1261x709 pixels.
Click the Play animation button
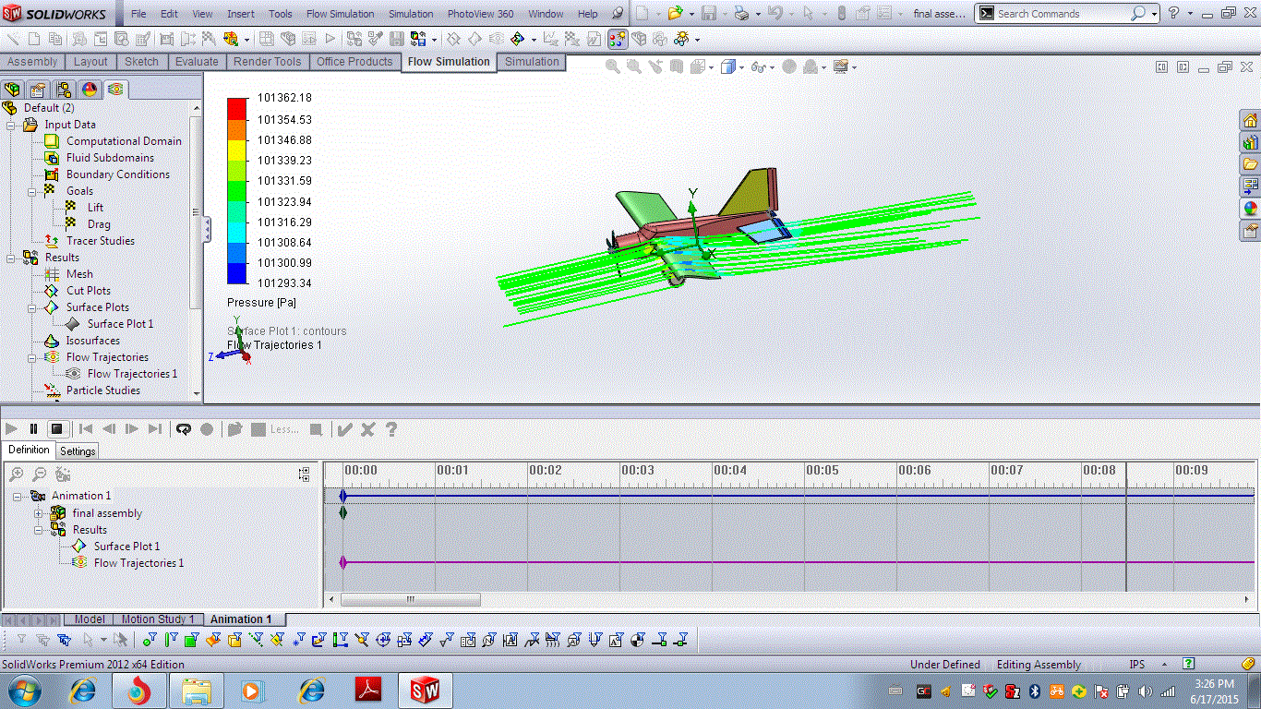(12, 429)
